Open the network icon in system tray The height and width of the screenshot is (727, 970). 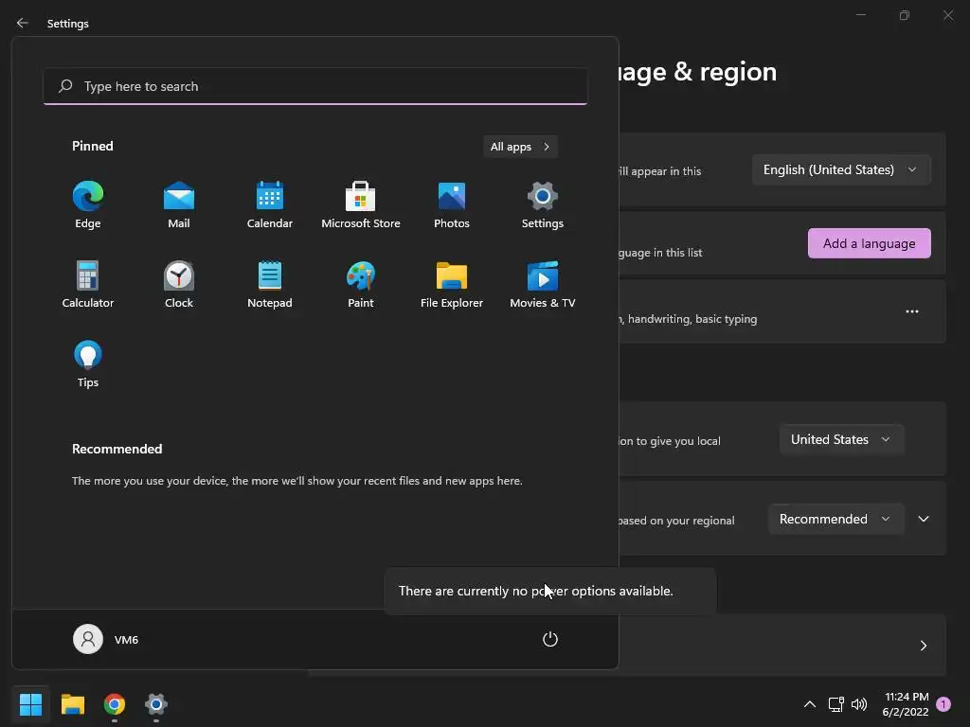(x=836, y=704)
